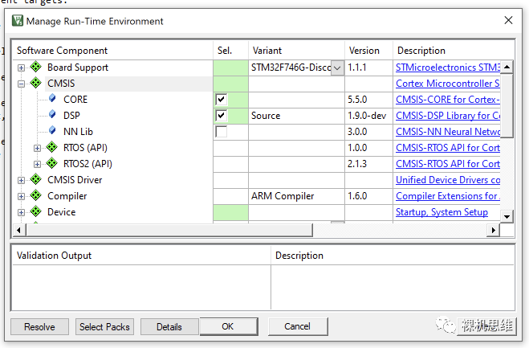Screen dimensions: 529x348
Task: Open the Unified Device Drivers link
Action: click(x=448, y=180)
